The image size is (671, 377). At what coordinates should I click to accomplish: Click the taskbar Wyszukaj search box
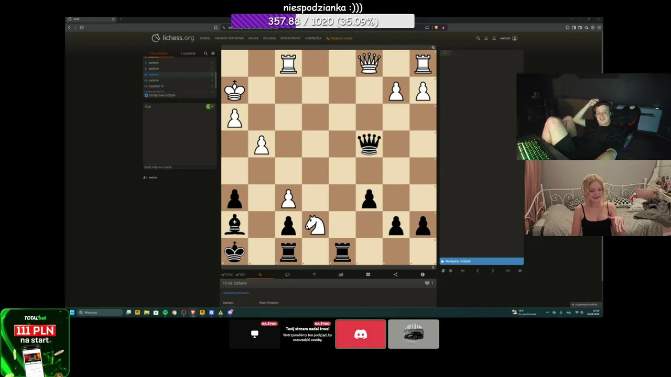tap(100, 313)
